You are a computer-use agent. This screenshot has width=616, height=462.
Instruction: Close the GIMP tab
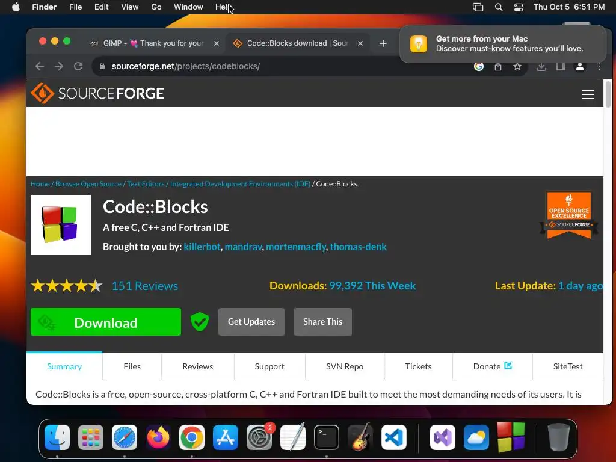tap(217, 43)
